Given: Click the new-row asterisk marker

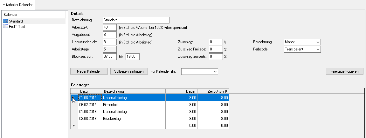Looking at the screenshot, I should click(x=74, y=126).
